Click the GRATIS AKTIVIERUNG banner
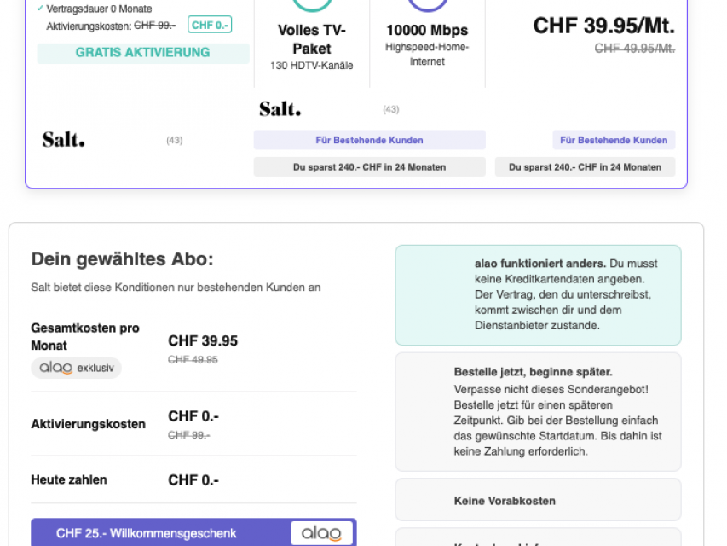This screenshot has height=546, width=727. tap(143, 53)
